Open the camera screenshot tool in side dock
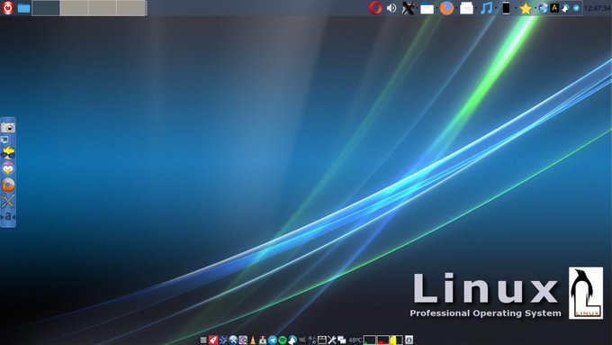Image resolution: width=612 pixels, height=345 pixels. (8, 128)
